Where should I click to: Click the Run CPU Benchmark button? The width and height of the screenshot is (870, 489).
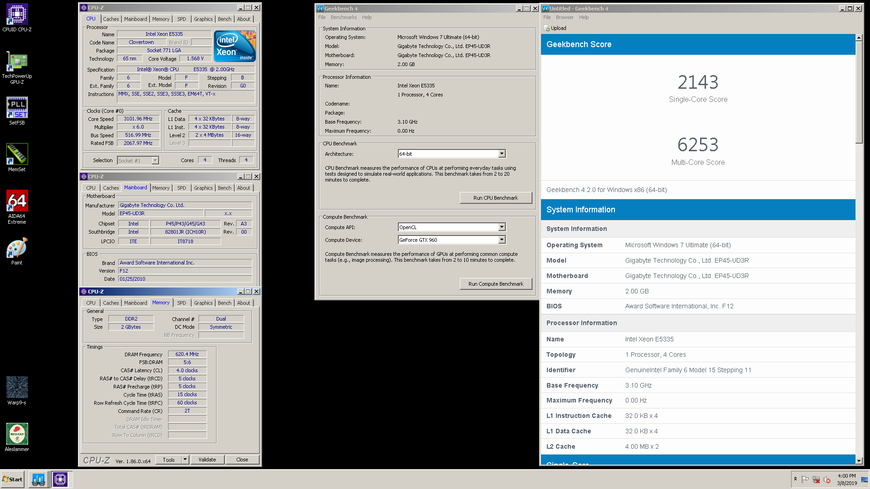496,198
